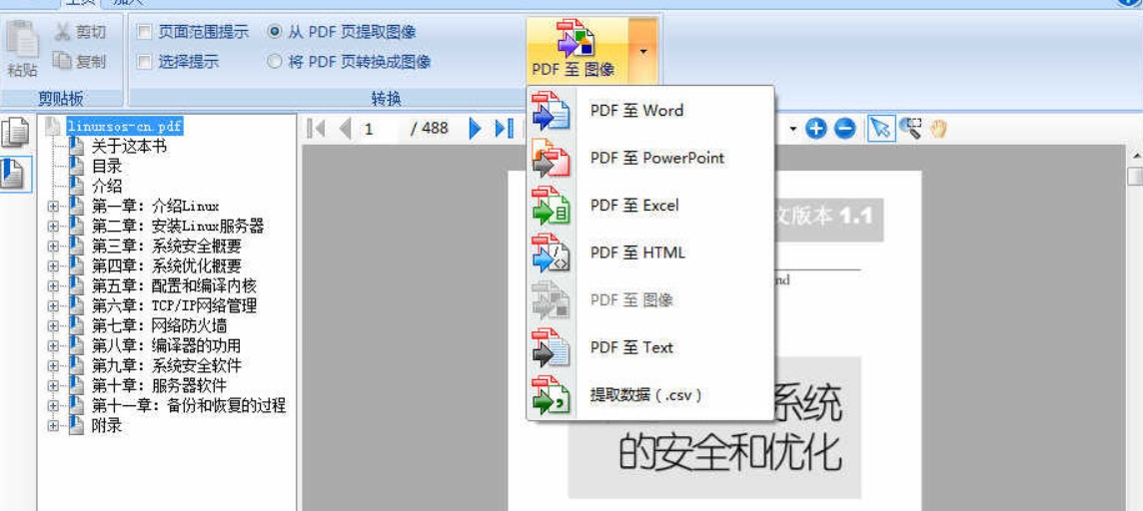Click the zoom in plus icon
This screenshot has height=511, width=1143.
tap(816, 129)
